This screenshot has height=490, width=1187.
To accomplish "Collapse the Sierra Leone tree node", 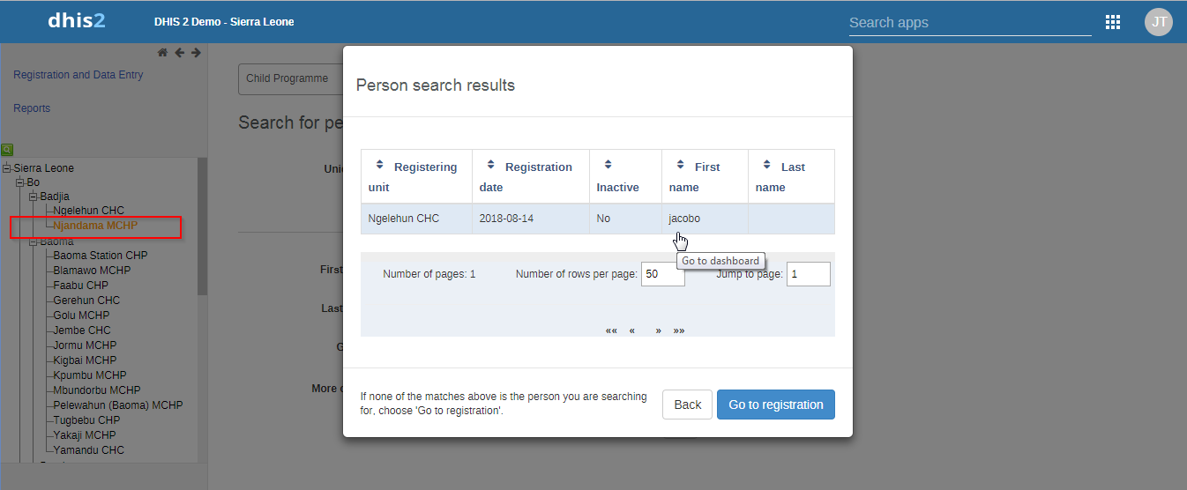I will click(7, 168).
